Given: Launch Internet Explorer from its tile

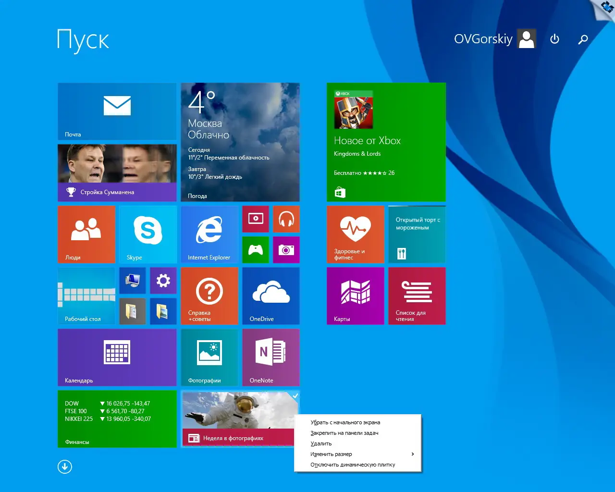Looking at the screenshot, I should click(x=209, y=234).
